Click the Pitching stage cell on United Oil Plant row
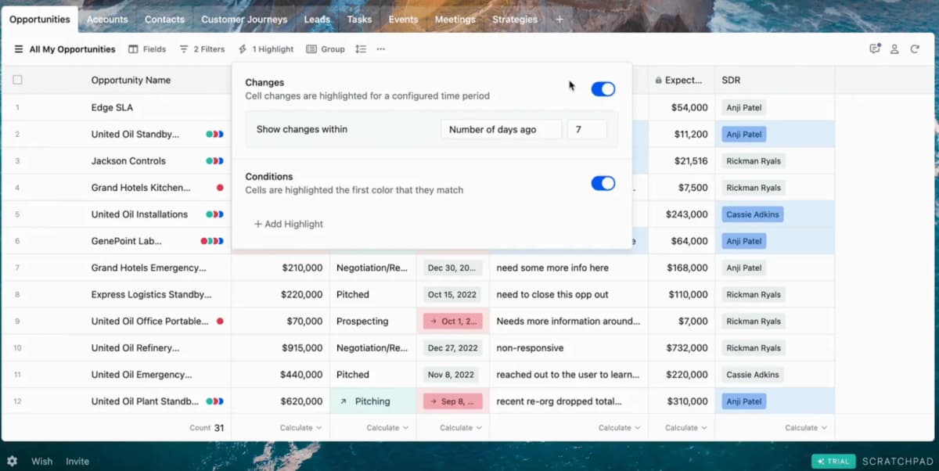This screenshot has height=471, width=939. point(373,401)
